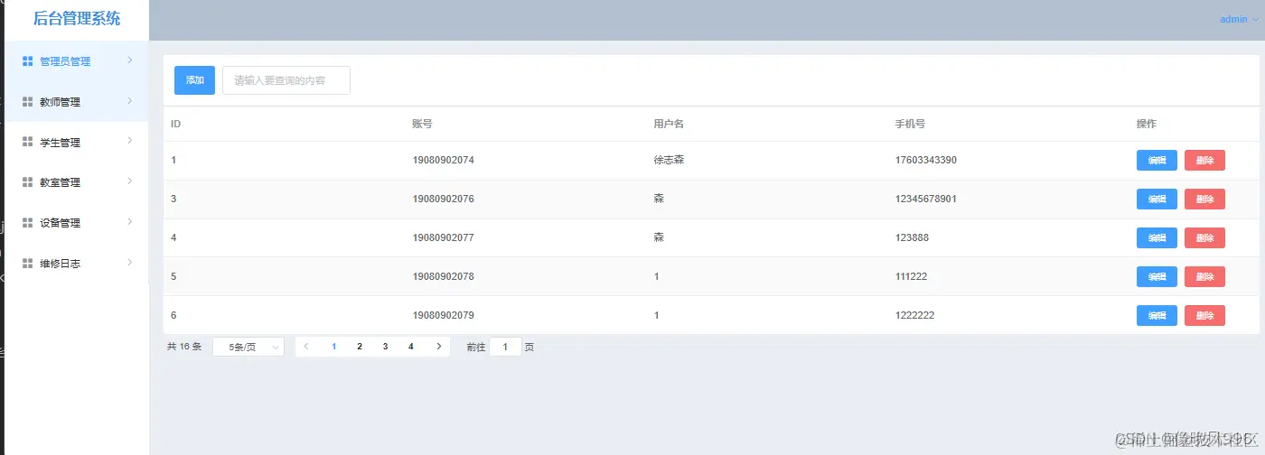The width and height of the screenshot is (1265, 455).
Task: Open the 维修日志 menu item
Action: 77,263
